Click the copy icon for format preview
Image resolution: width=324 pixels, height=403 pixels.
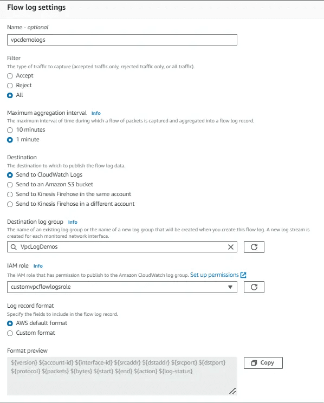[254, 363]
